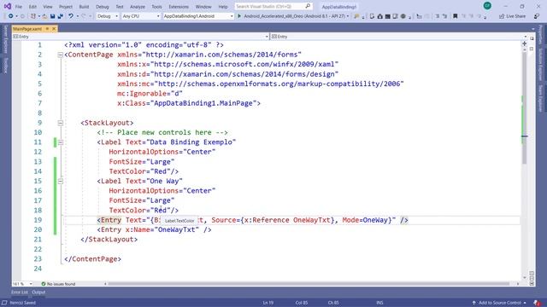Click the Mode=OneWay text on line 19
The height and width of the screenshot is (307, 547).
click(365, 220)
